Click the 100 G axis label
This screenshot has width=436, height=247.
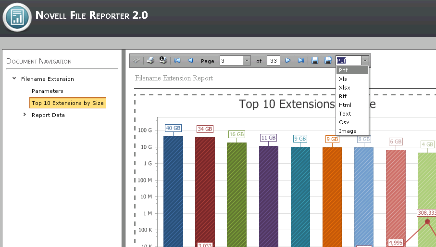(145, 130)
